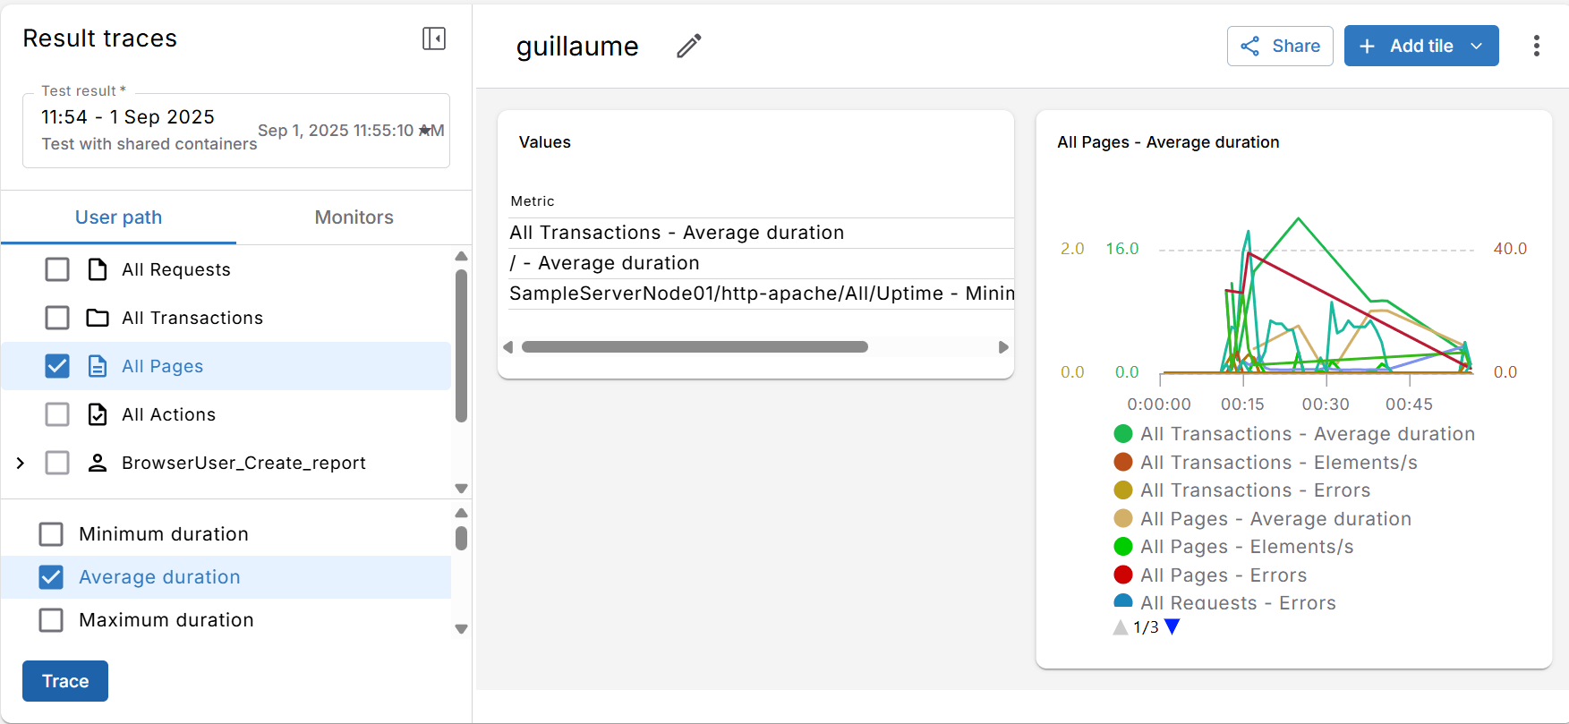
Task: Click the All Pages - Errors red swatch
Action: click(x=1123, y=575)
